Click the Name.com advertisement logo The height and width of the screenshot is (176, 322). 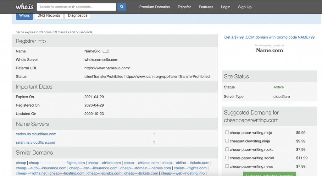pos(269,49)
